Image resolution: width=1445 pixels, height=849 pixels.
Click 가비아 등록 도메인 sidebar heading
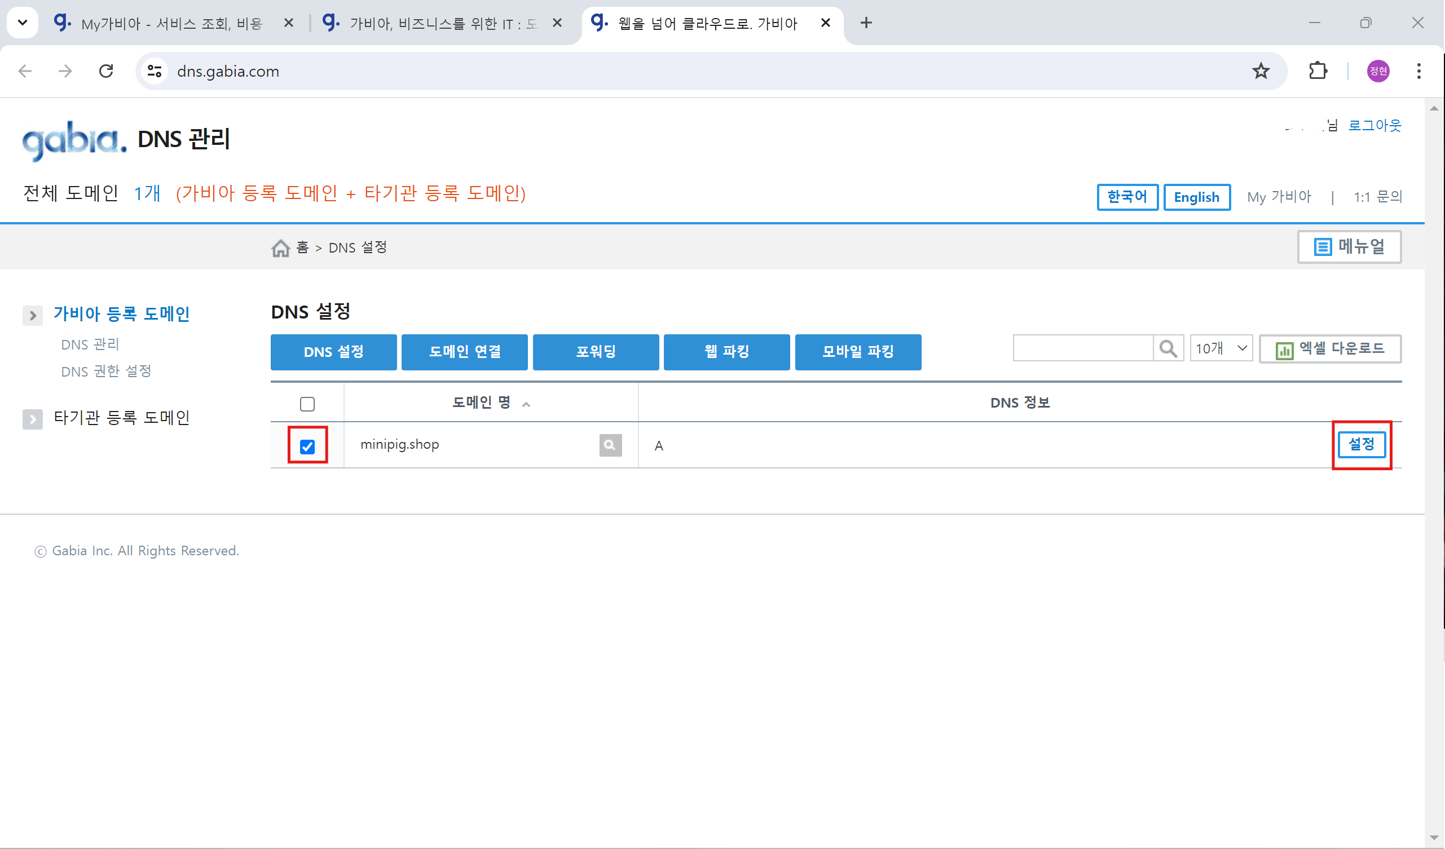pyautogui.click(x=121, y=314)
